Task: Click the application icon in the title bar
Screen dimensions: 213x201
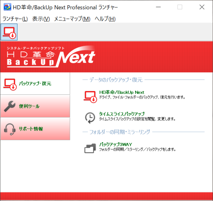Action: tap(7, 7)
